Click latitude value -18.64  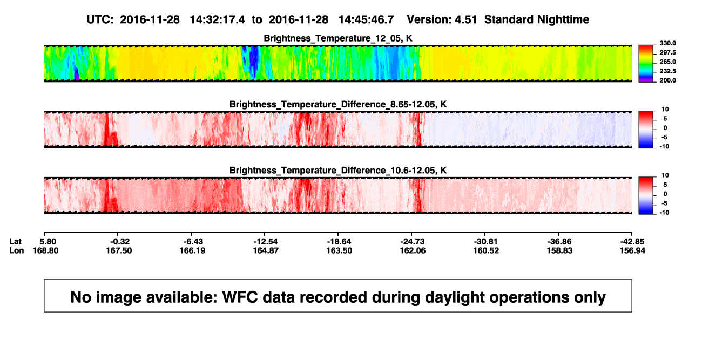pyautogui.click(x=339, y=241)
